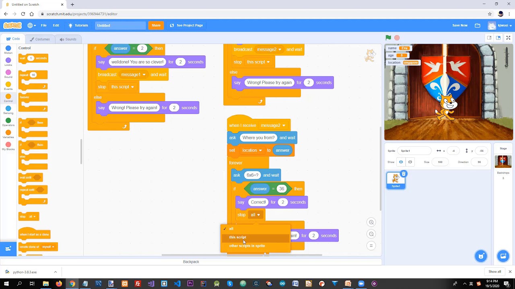Show the sprite using the eye icon

point(401,162)
